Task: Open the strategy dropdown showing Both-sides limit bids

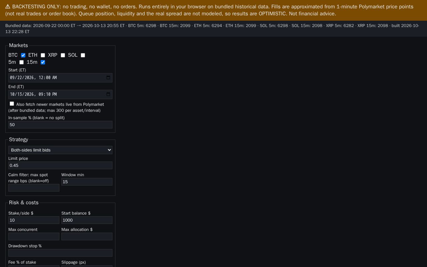Action: (60, 150)
